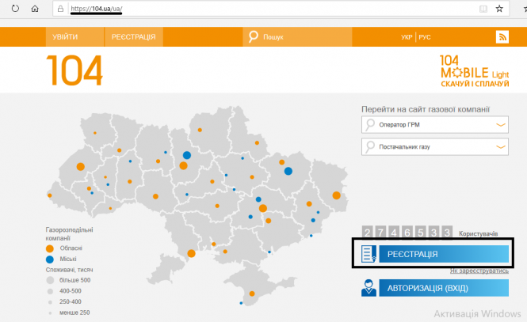
Task: Click the blue Міські legend marker
Action: click(x=50, y=259)
